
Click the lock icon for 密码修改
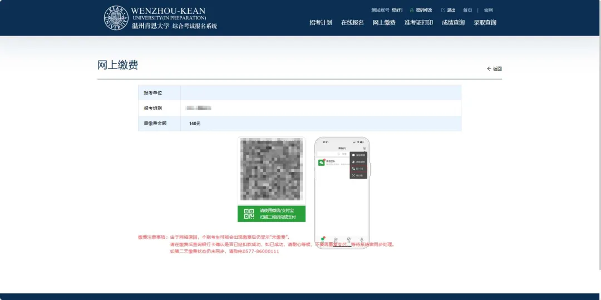coord(412,10)
